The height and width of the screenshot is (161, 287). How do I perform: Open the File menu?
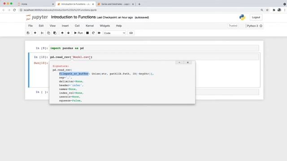coord(30,26)
